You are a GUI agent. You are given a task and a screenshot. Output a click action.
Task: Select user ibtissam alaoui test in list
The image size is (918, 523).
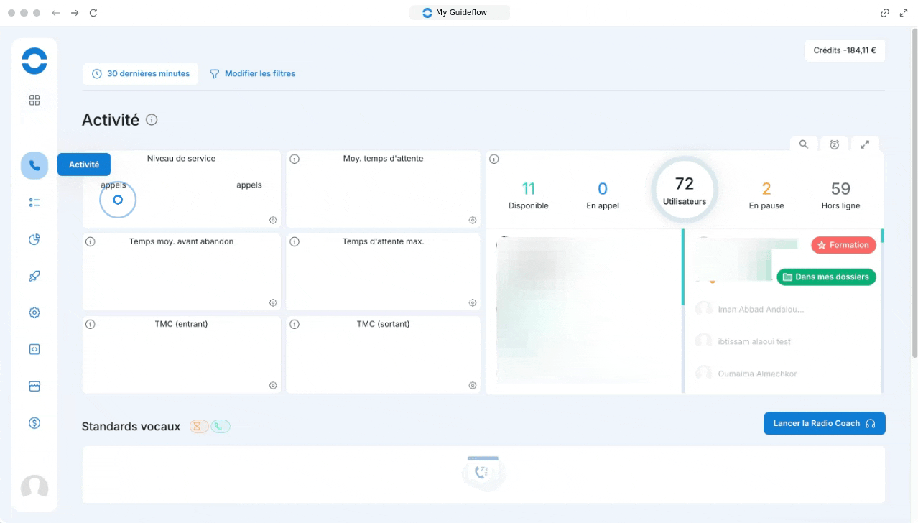pos(754,341)
